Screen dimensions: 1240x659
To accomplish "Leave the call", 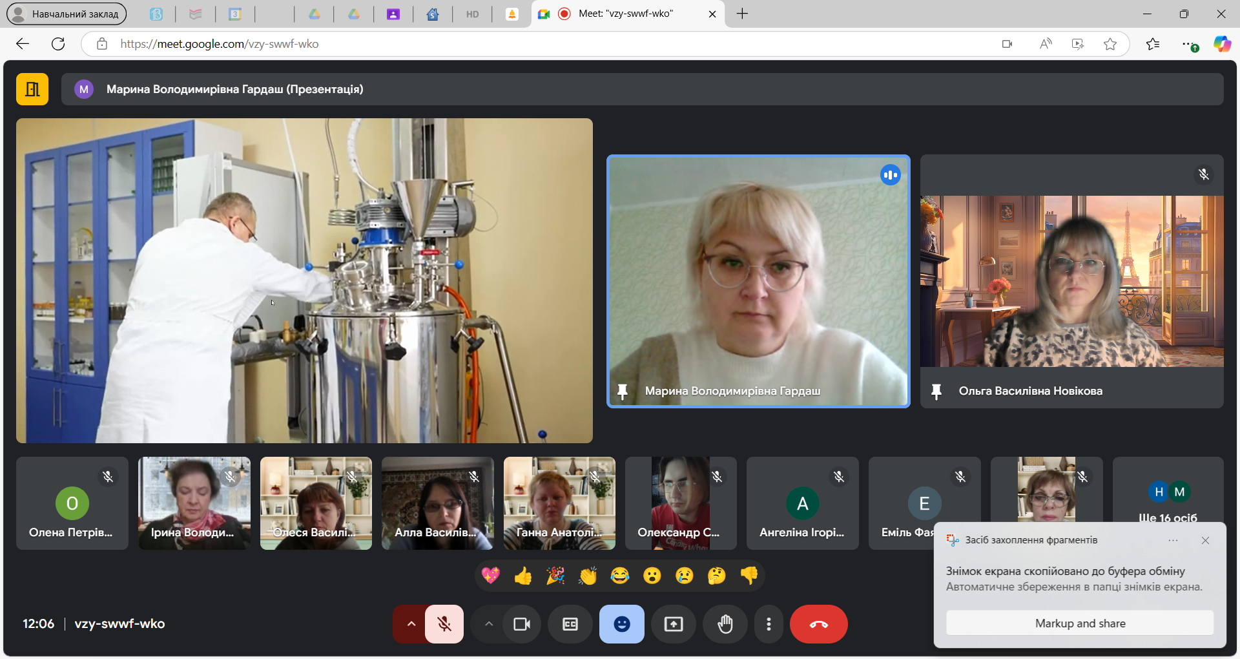I will coord(819,624).
